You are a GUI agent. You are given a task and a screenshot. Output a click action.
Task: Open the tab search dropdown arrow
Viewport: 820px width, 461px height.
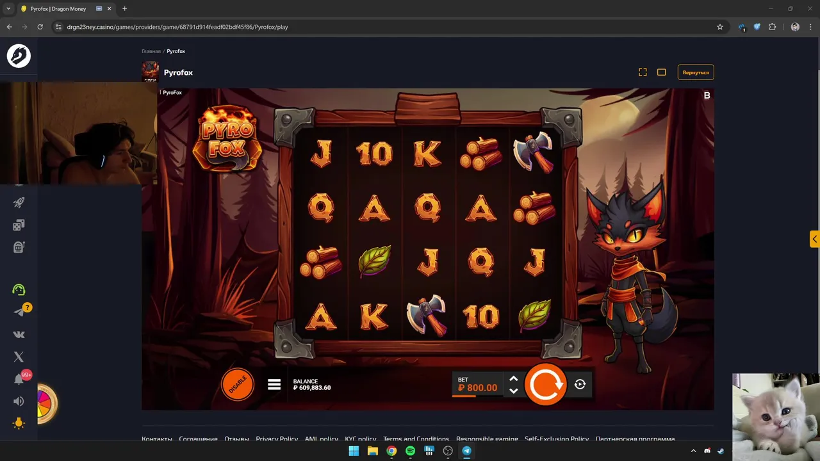tap(8, 9)
